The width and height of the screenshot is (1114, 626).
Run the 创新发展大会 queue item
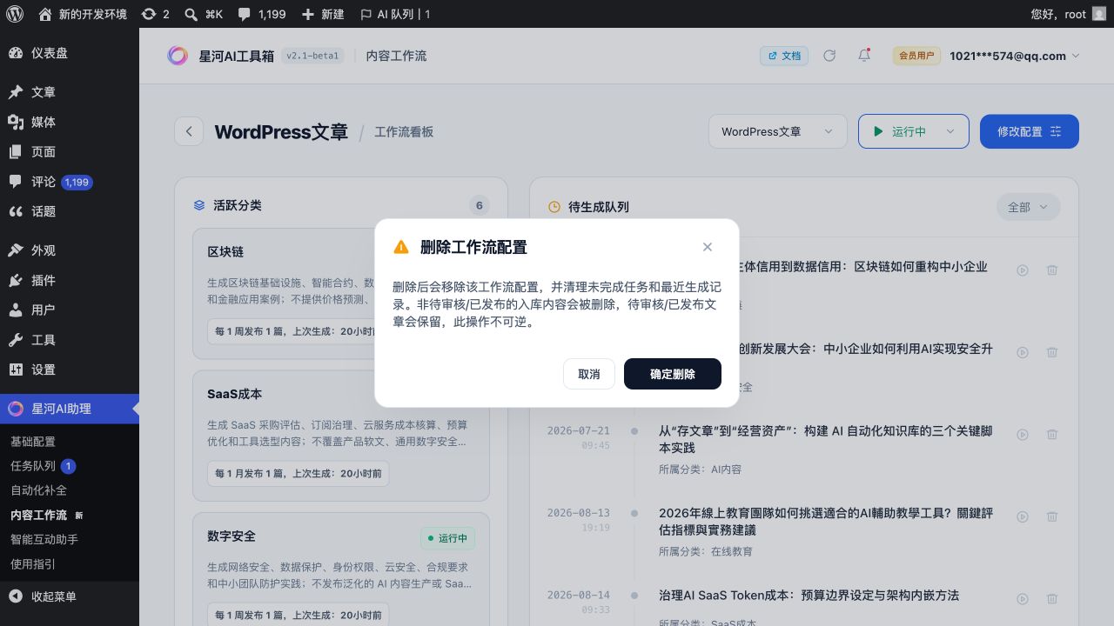pos(1023,352)
